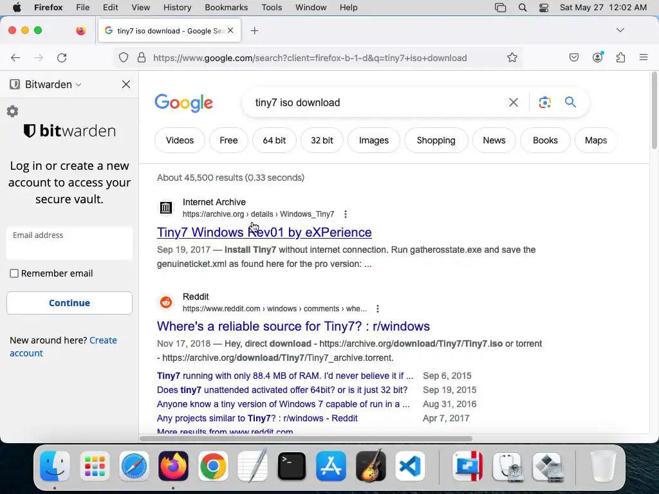
Task: Open the File menu
Action: pos(83,8)
